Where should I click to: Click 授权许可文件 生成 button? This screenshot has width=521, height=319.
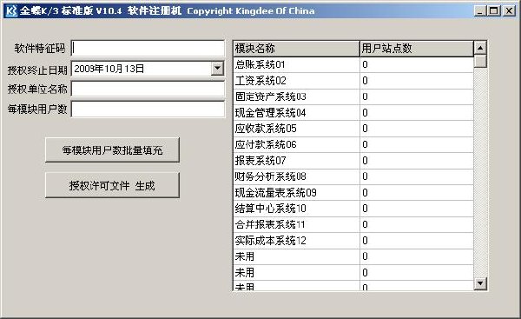[x=112, y=186]
